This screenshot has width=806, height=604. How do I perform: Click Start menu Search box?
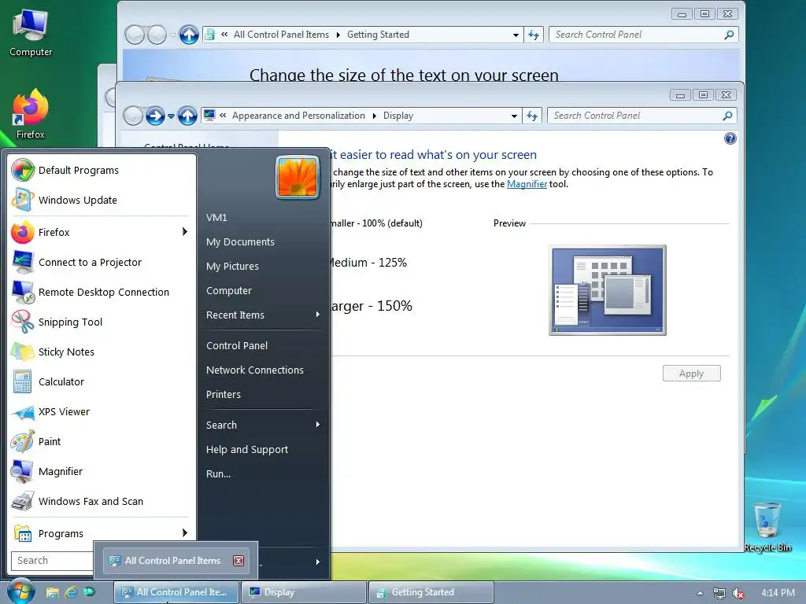(x=51, y=561)
